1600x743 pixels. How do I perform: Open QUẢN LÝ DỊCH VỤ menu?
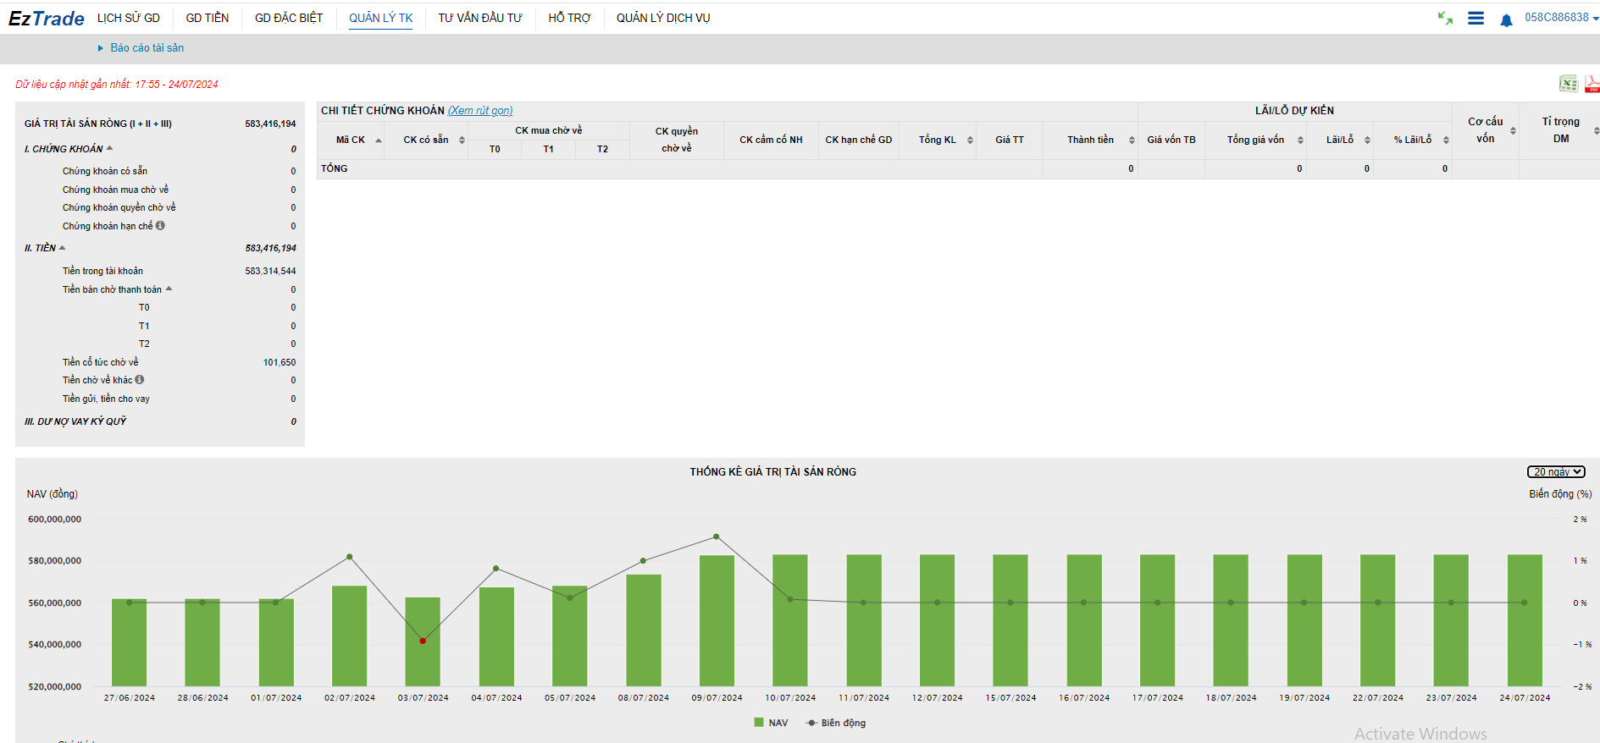pos(663,18)
